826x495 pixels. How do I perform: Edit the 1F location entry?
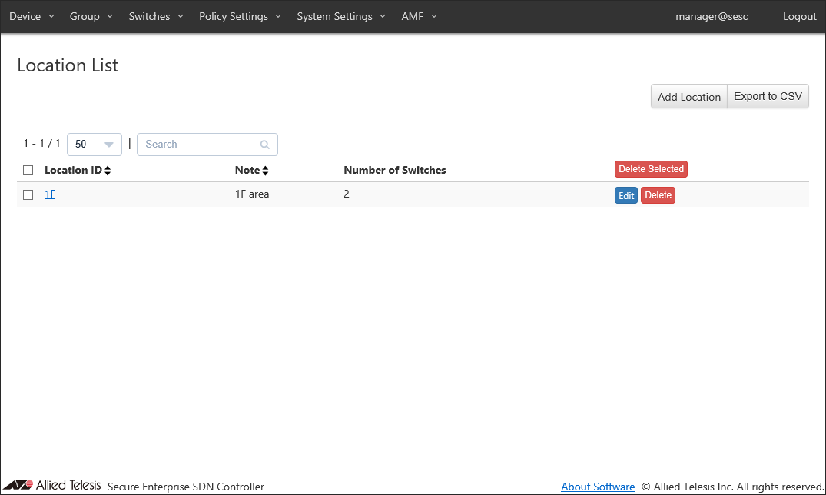pos(626,196)
